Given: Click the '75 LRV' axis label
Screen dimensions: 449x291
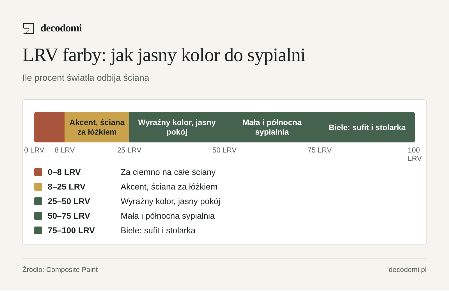Looking at the screenshot, I should pos(320,150).
